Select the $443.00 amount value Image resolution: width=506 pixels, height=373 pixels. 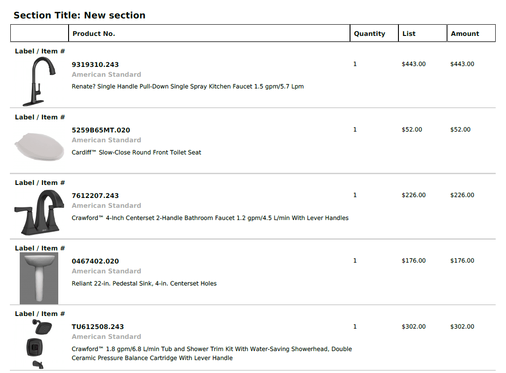(x=462, y=64)
